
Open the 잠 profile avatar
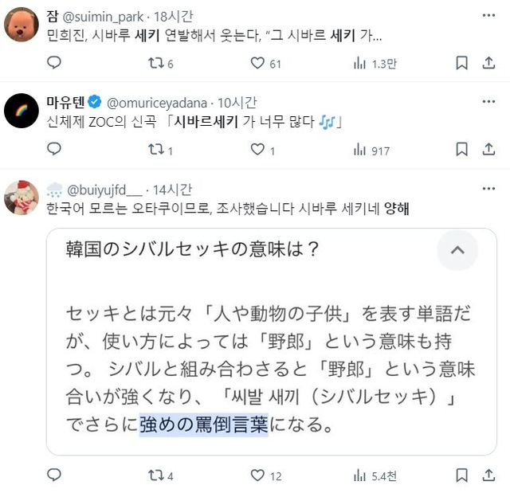(x=22, y=25)
